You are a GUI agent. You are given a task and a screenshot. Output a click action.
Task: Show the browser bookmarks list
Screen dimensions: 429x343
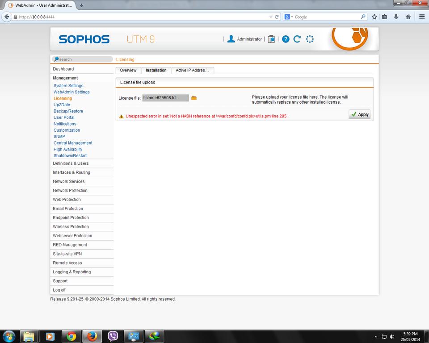[384, 17]
